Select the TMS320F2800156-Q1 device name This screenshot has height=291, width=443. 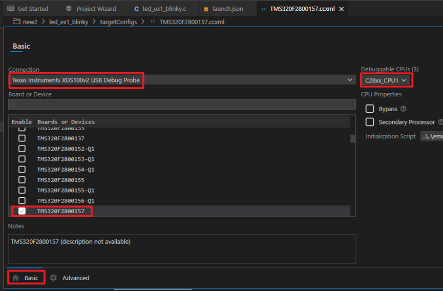click(66, 201)
